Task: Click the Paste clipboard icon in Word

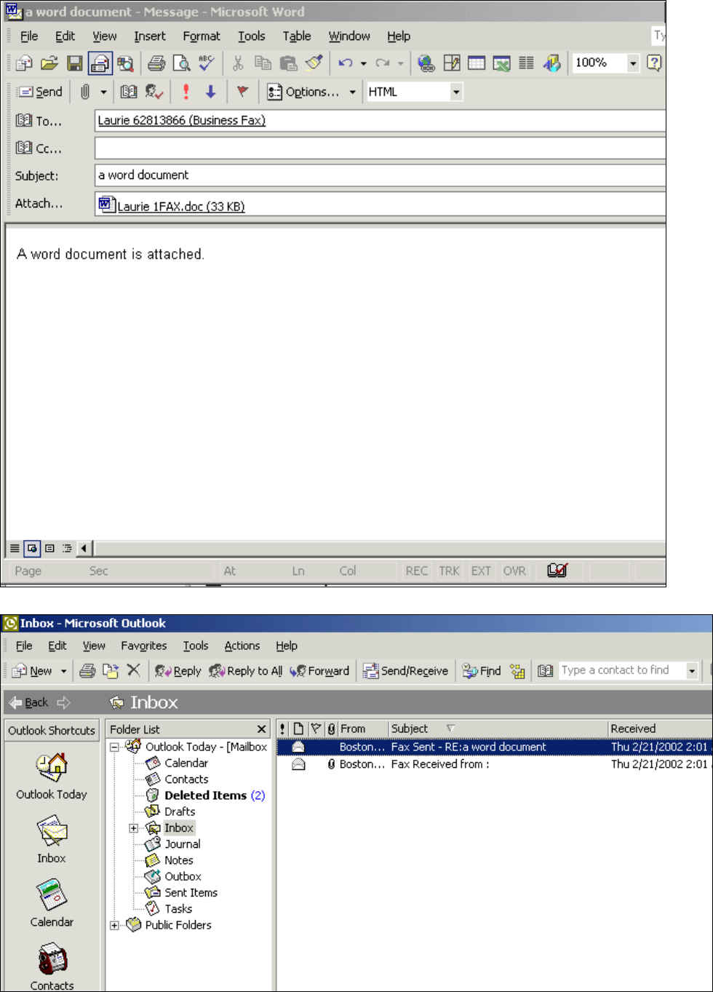Action: coord(288,63)
